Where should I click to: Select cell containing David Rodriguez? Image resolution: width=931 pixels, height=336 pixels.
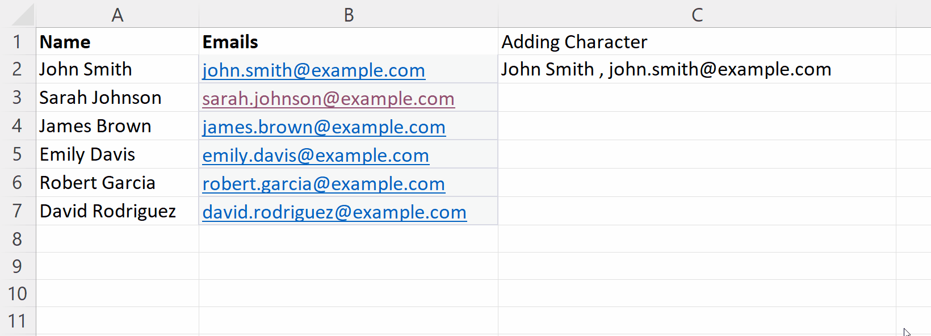click(x=118, y=211)
